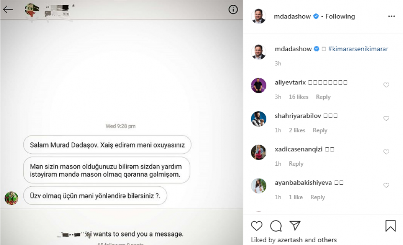
Task: Like shahriyarabilov's comment
Action: 386,118
